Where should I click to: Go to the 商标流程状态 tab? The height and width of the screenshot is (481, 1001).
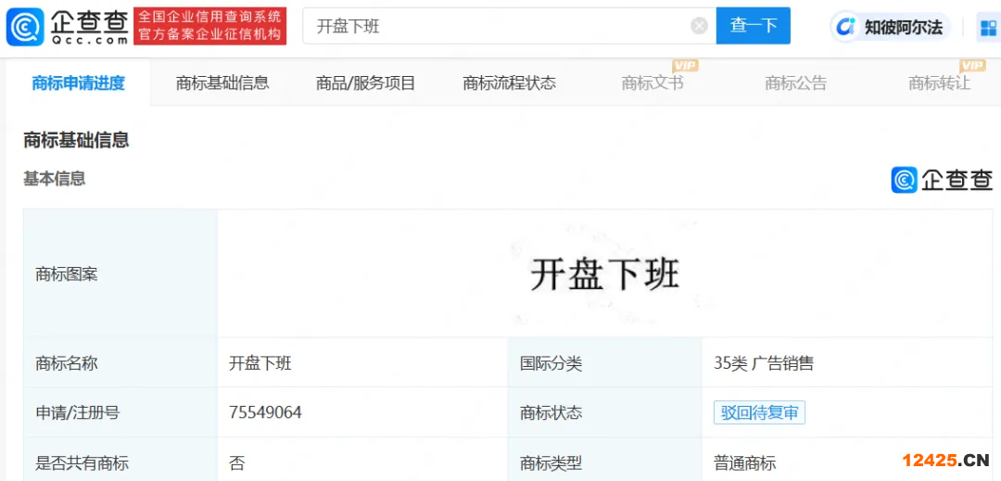pos(509,83)
